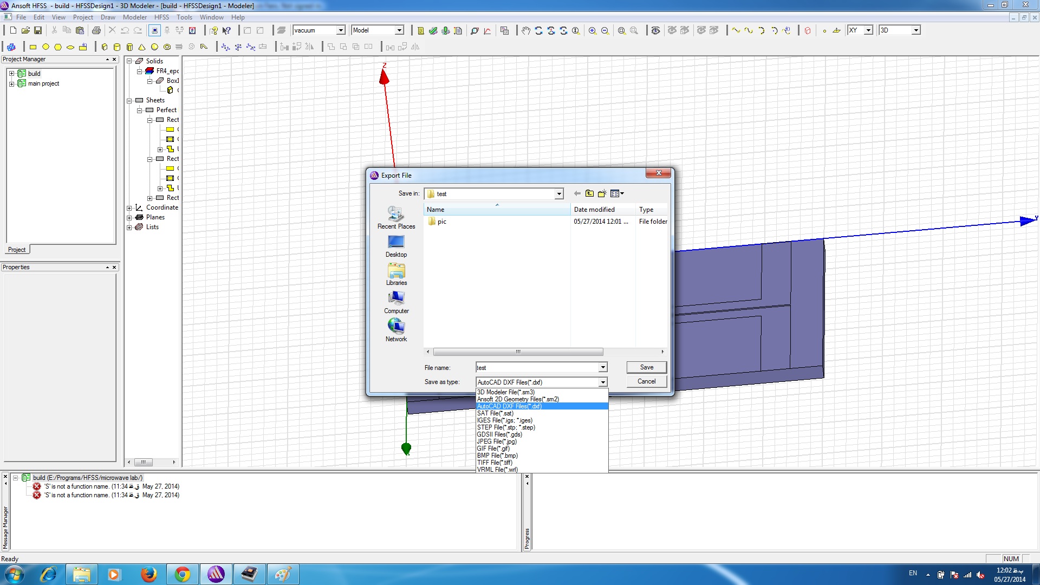The image size is (1040, 585).
Task: Open the vacuum material dropdown
Action: click(x=341, y=30)
